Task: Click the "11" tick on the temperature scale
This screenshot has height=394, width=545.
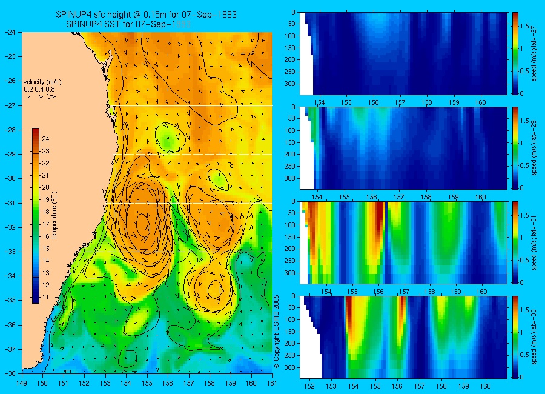Action: (x=45, y=297)
